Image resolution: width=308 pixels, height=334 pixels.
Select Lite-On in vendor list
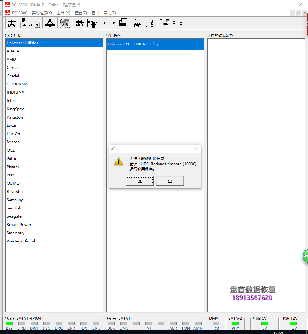click(x=54, y=133)
